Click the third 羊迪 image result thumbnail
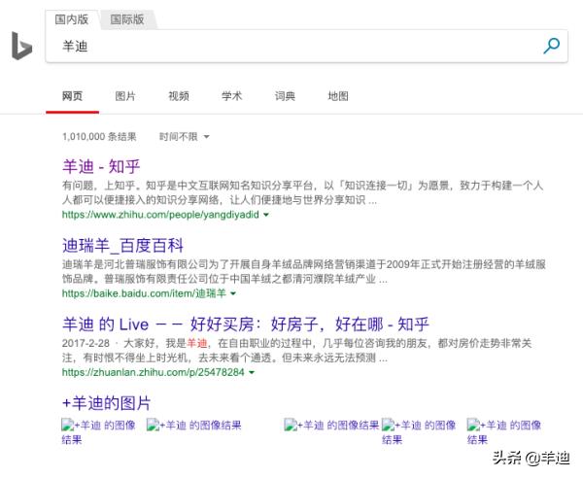583x478 pixels. [331, 425]
